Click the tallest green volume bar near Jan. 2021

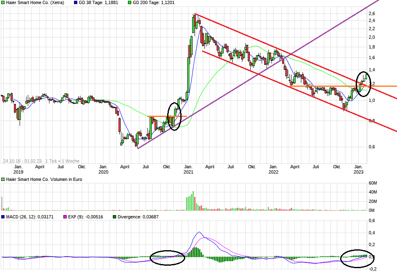click(x=193, y=201)
